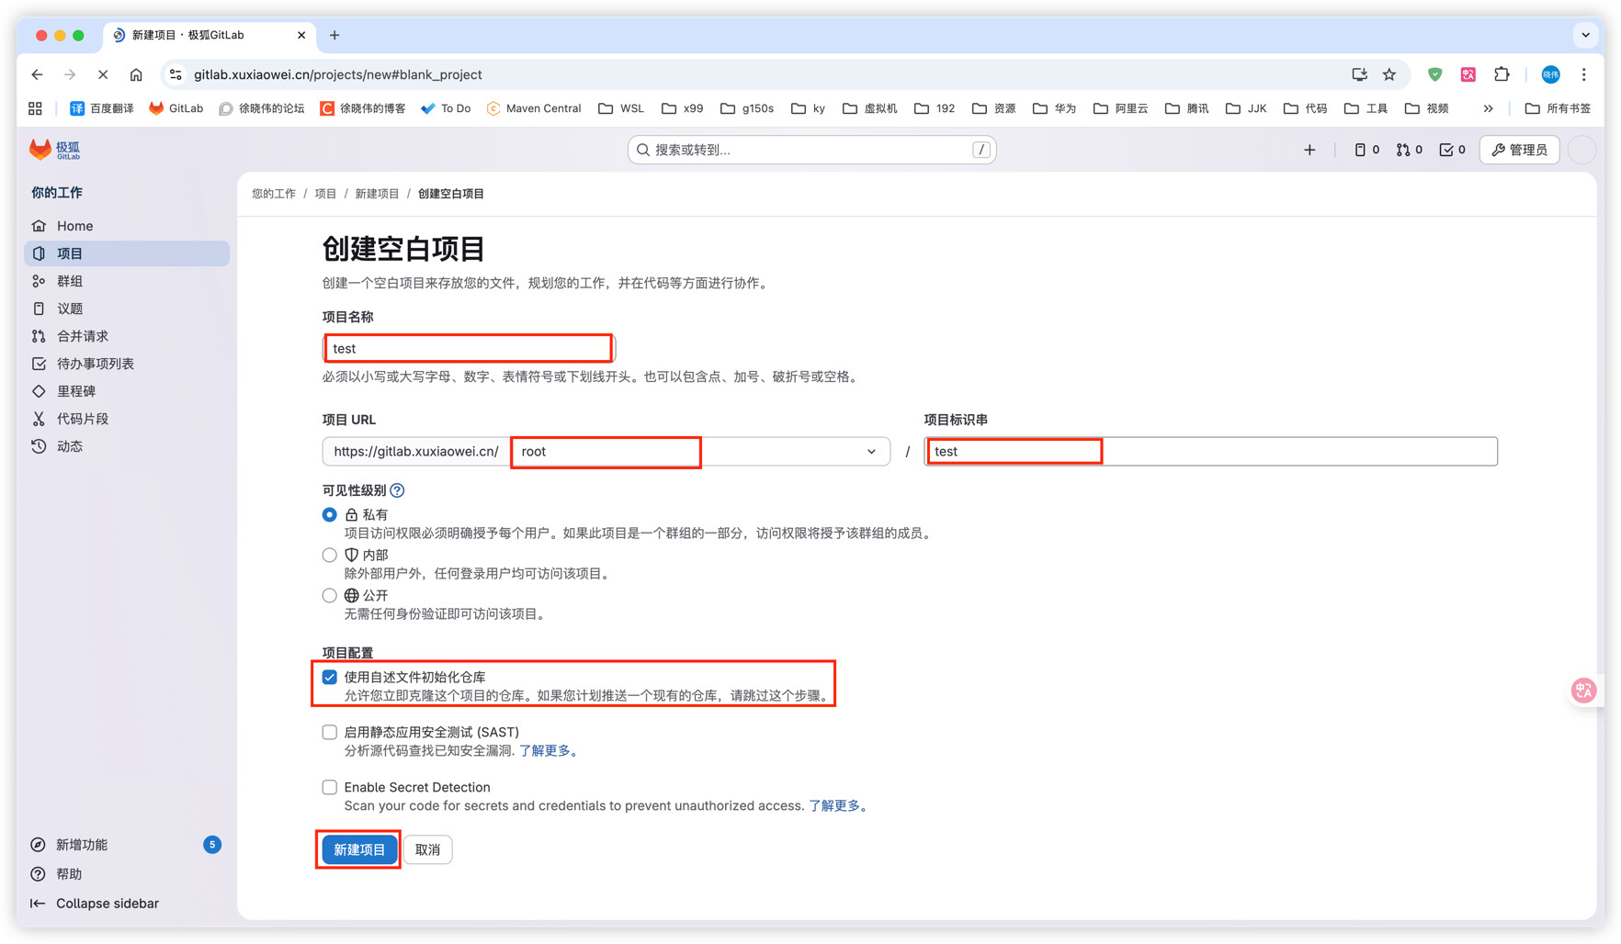1621x944 pixels.
Task: Select the 内部 internal visibility radio button
Action: pos(330,555)
